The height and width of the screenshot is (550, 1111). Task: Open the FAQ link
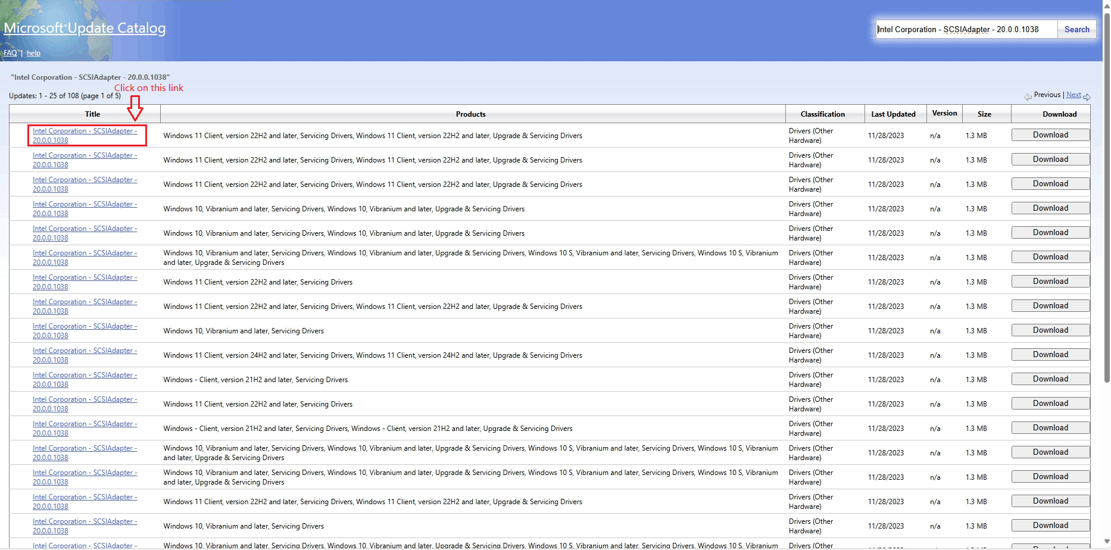click(x=10, y=53)
